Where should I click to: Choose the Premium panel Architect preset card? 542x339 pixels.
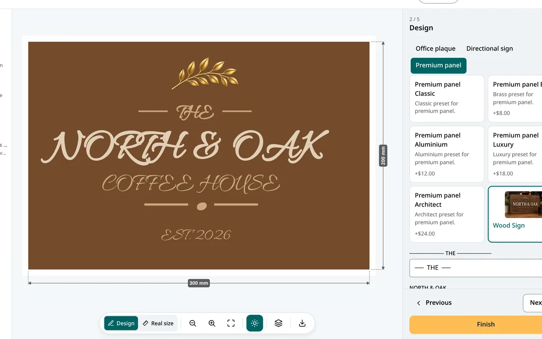(x=447, y=214)
